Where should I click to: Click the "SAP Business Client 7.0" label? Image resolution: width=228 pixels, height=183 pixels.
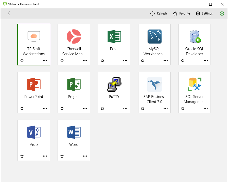point(154,99)
